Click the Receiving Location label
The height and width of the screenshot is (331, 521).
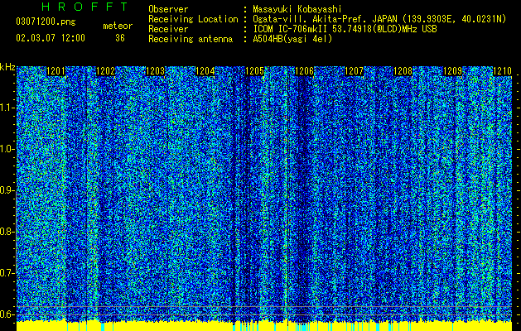coord(193,19)
